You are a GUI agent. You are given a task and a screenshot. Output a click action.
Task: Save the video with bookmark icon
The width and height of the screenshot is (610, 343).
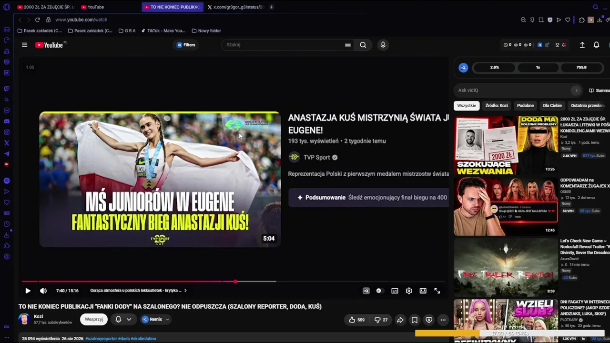coord(415,320)
